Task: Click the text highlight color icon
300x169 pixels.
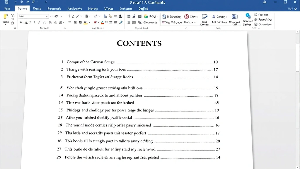Action: coord(85,22)
